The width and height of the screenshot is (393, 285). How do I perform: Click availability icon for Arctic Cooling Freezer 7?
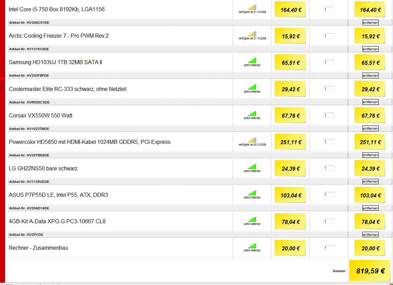tap(252, 34)
